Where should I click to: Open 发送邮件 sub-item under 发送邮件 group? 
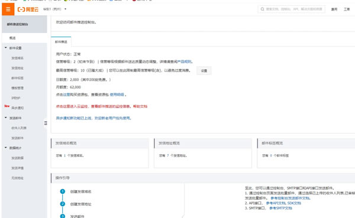click(x=17, y=138)
